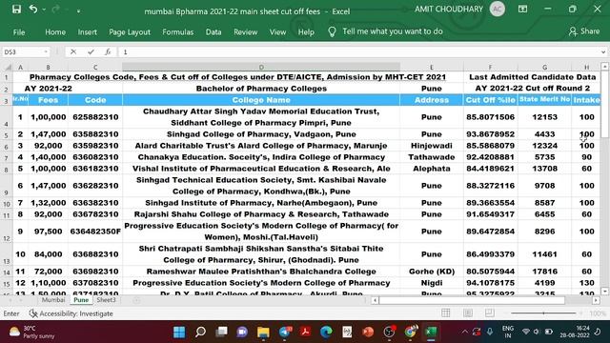Switch to Page Layout view icon
The image size is (610, 343).
click(468, 313)
